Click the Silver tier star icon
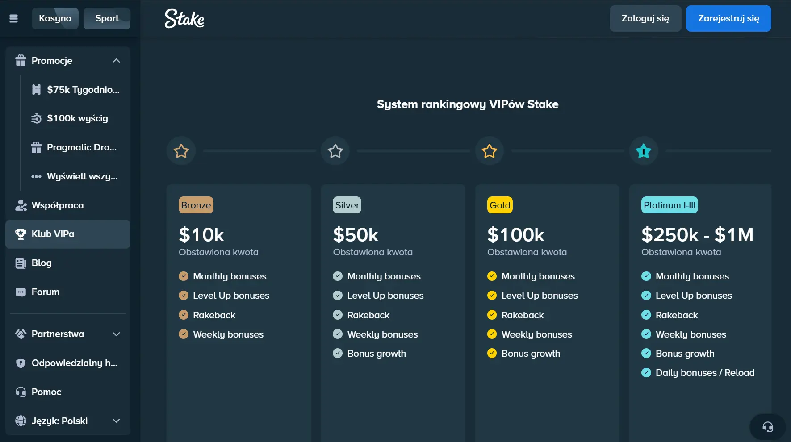This screenshot has width=791, height=442. (335, 151)
